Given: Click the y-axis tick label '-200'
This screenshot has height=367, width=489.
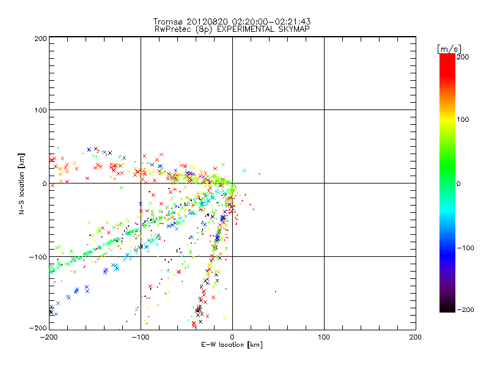Looking at the screenshot, I should [x=38, y=328].
